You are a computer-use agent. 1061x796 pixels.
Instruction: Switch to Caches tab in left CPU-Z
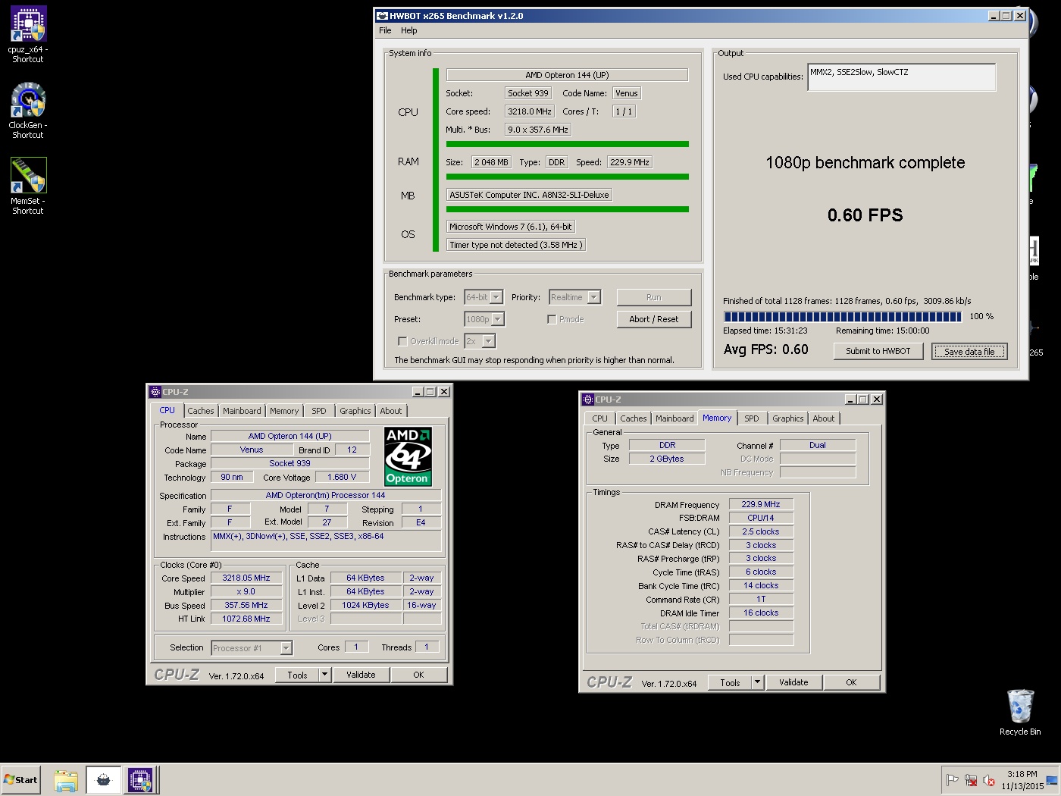[x=201, y=411]
